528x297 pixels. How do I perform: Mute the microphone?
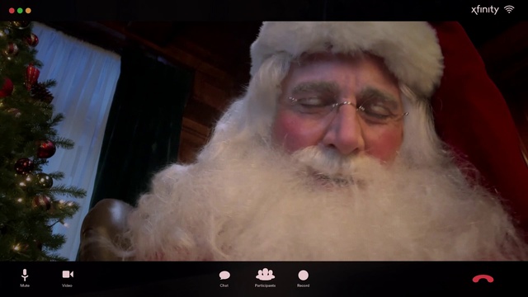[25, 278]
